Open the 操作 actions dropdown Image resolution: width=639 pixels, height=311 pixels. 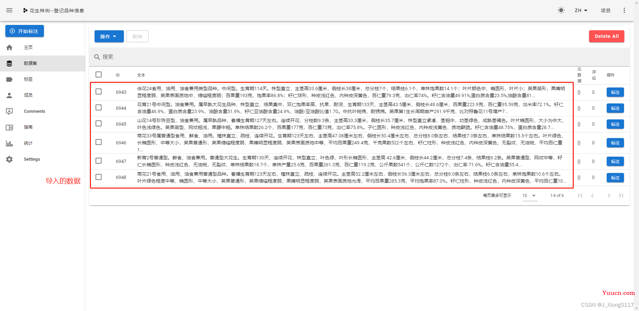109,36
